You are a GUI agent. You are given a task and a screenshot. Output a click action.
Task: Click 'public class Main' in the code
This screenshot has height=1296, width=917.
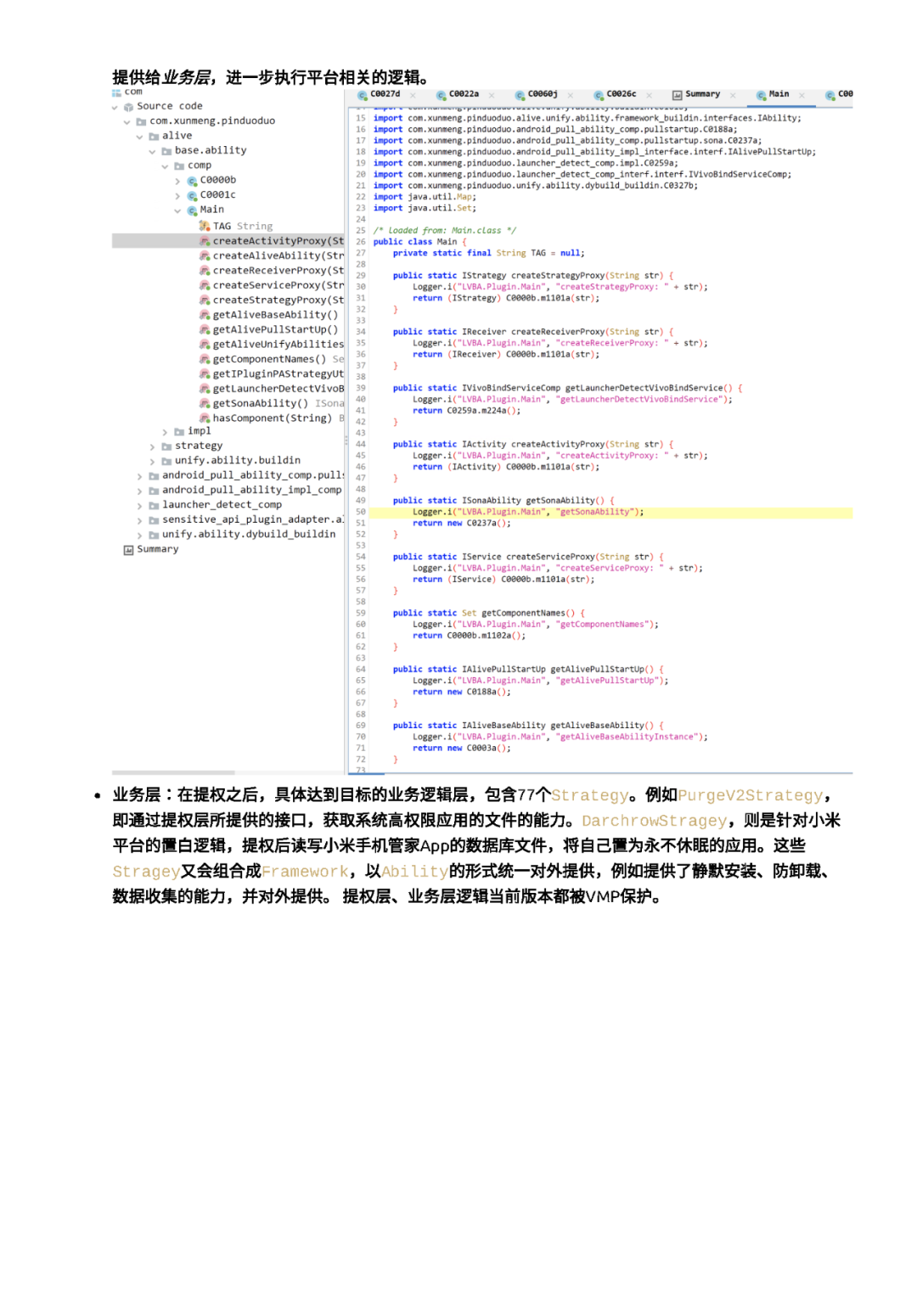(x=415, y=242)
